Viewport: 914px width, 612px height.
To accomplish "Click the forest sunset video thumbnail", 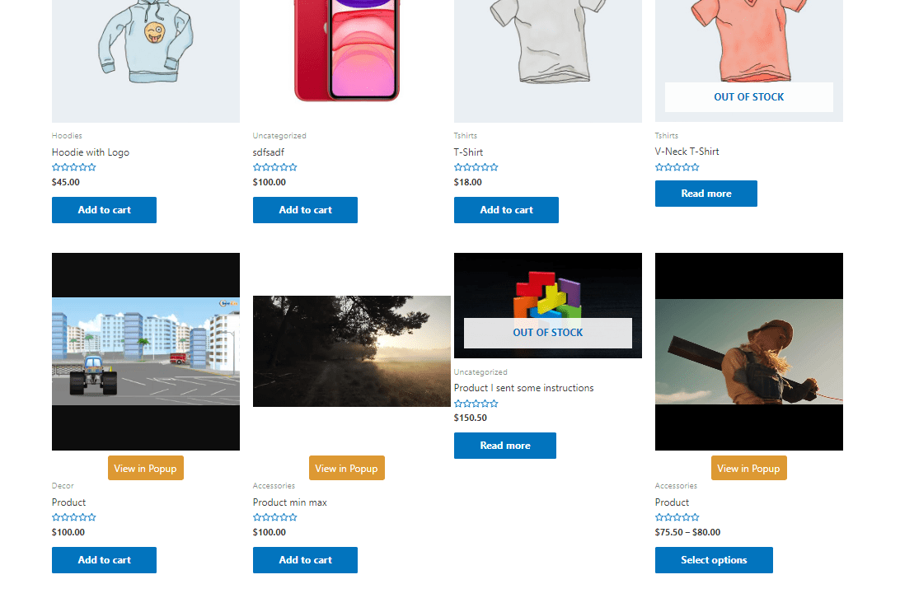I will tap(351, 351).
